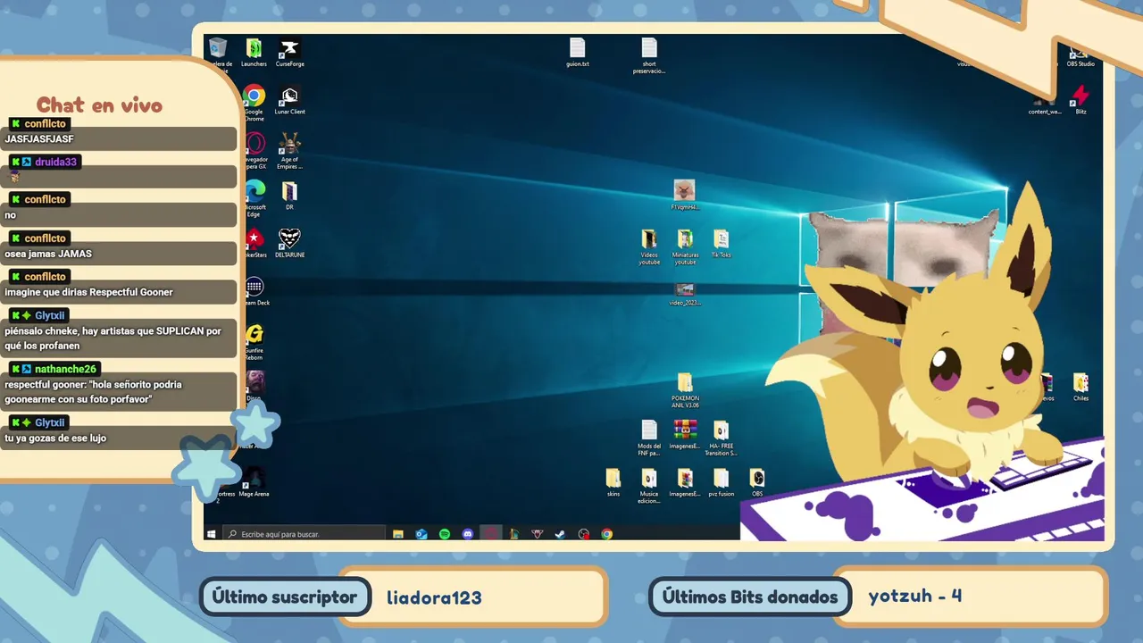This screenshot has height=643, width=1143.
Task: Open the Miniaturas youtube folder
Action: coord(685,246)
